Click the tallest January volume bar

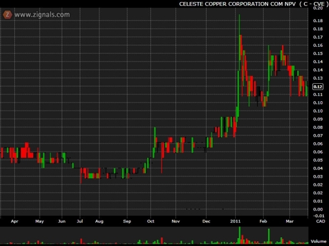(x=240, y=235)
